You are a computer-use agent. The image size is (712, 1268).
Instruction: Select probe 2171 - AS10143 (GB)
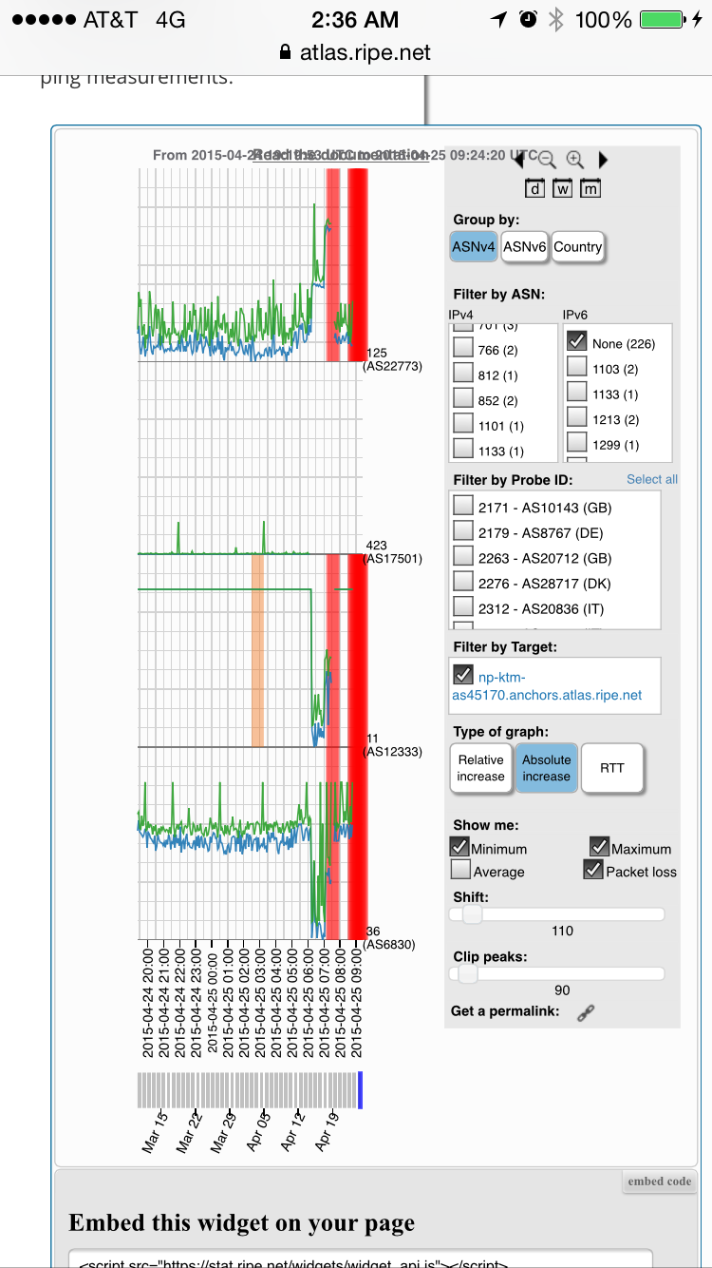point(463,507)
